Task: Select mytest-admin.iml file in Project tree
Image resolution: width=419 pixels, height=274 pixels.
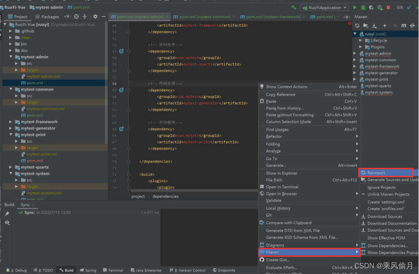Action: click(43, 76)
